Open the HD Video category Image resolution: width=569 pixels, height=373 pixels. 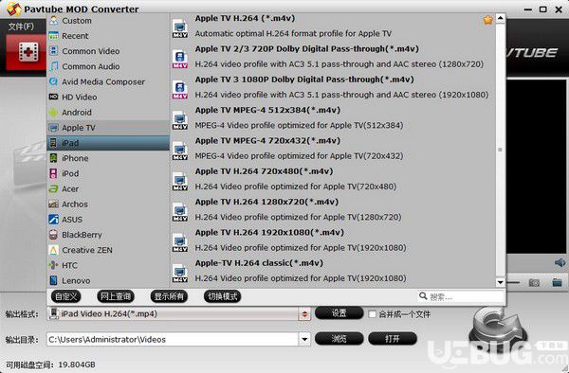tap(108, 98)
